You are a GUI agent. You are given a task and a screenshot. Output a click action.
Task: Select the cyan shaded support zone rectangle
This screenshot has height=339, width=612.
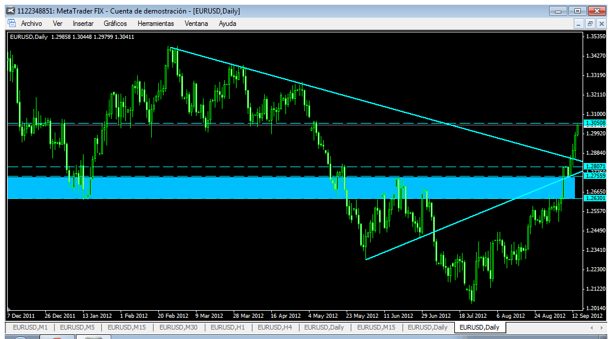tap(291, 188)
